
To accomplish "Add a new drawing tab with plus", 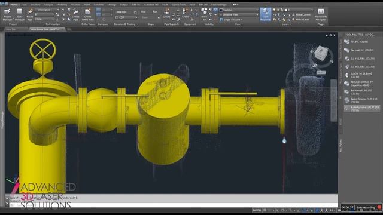I will pyautogui.click(x=69, y=29).
